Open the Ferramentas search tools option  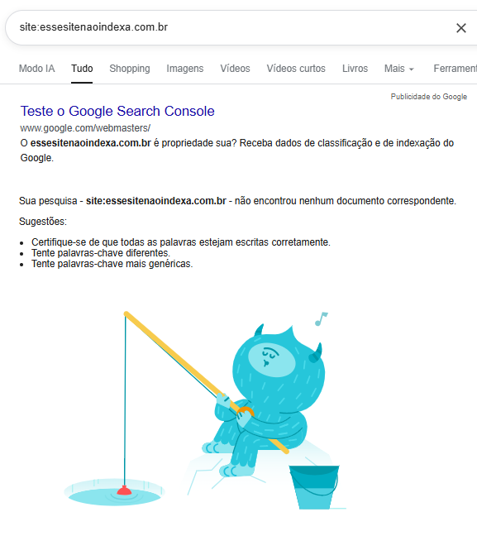click(455, 69)
